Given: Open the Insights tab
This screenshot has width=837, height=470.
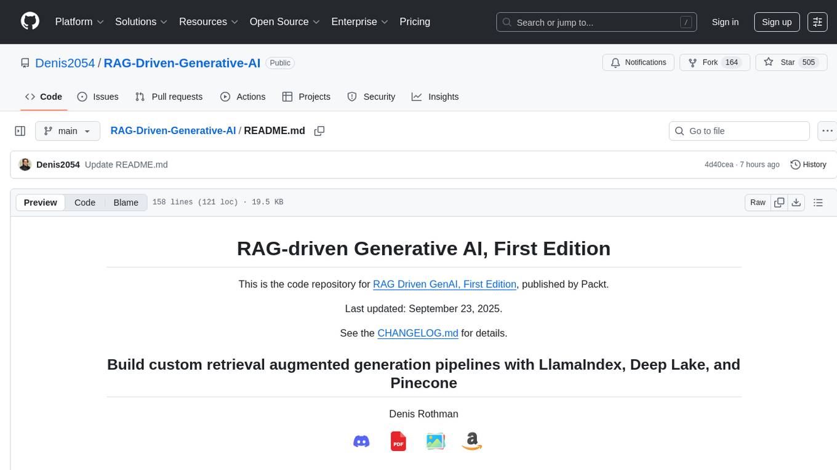Looking at the screenshot, I should point(435,97).
